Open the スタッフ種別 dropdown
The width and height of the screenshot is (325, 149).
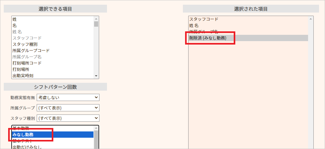coord(68,118)
